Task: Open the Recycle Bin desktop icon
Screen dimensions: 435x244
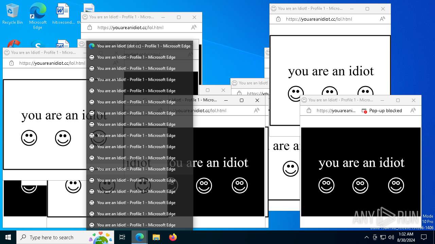Action: (x=13, y=14)
